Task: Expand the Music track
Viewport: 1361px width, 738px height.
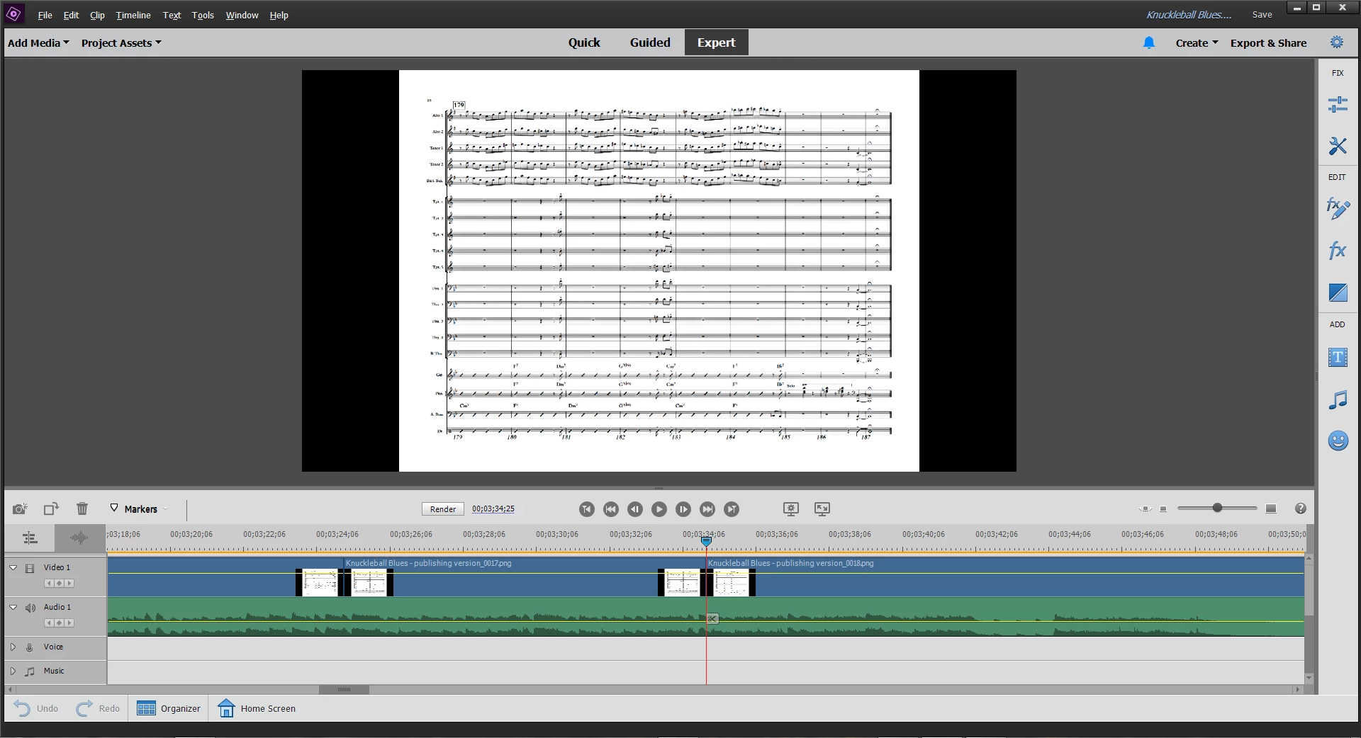Action: point(13,671)
